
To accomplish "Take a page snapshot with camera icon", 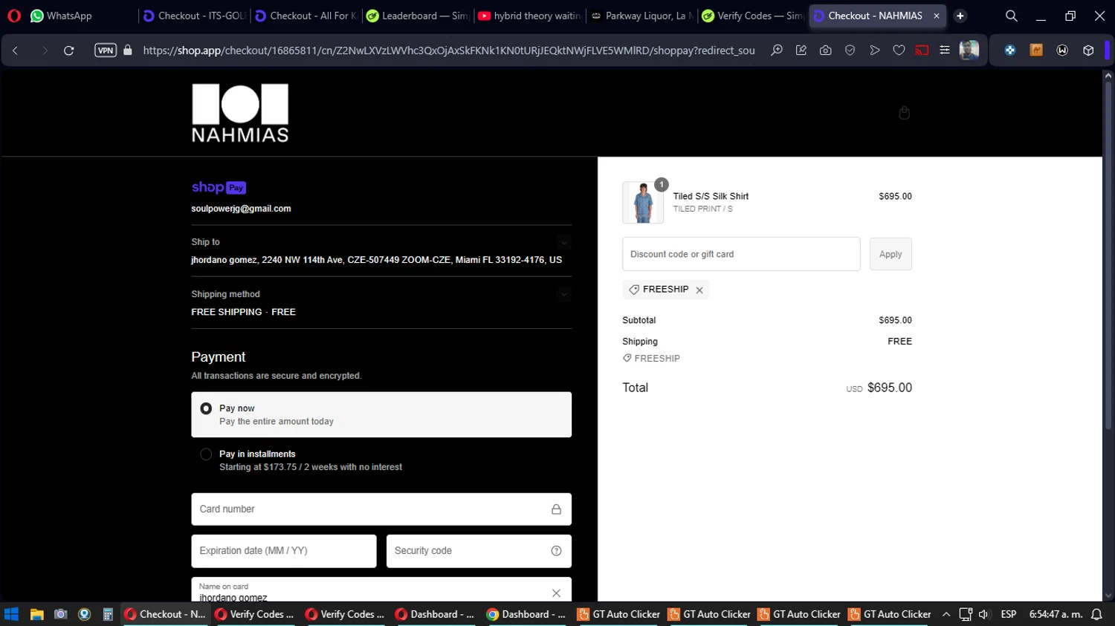I will pyautogui.click(x=825, y=50).
